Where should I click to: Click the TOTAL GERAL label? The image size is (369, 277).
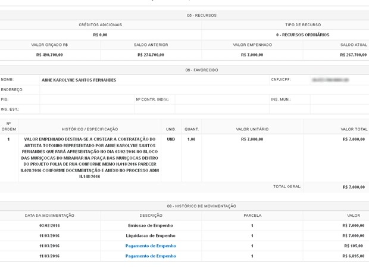[287, 186]
